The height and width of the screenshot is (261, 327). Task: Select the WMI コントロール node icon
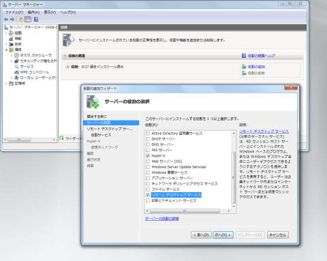[x=16, y=72]
